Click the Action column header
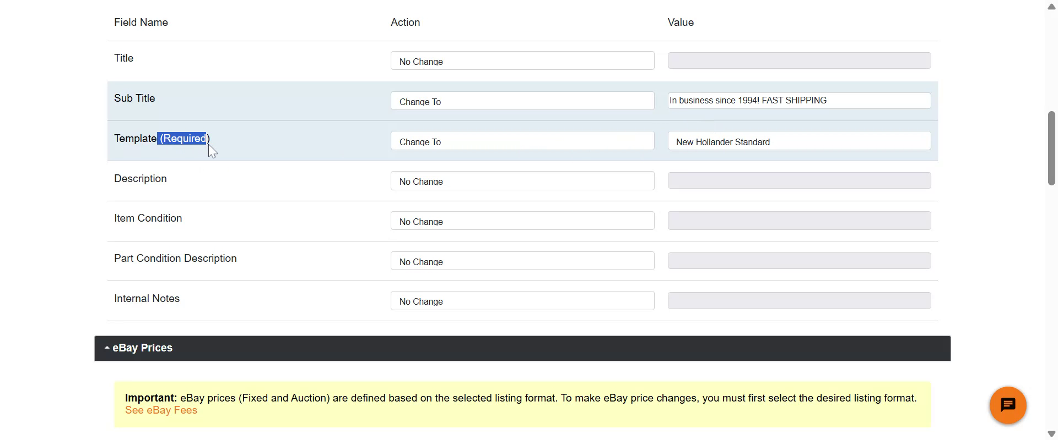 405,23
